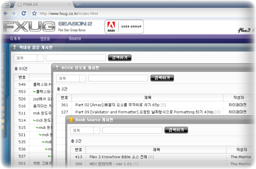Click 검색하기 button in 질문 게시판 window

click(120, 57)
